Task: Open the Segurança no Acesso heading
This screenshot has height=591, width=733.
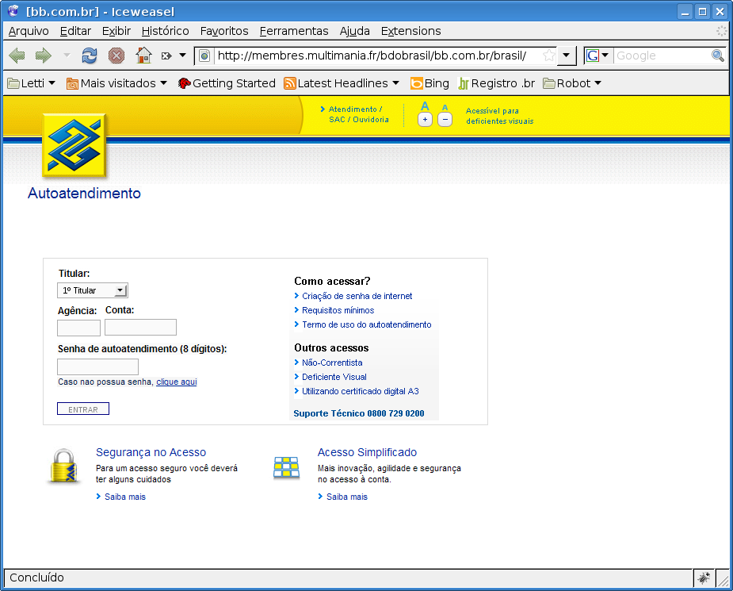Action: coord(151,452)
